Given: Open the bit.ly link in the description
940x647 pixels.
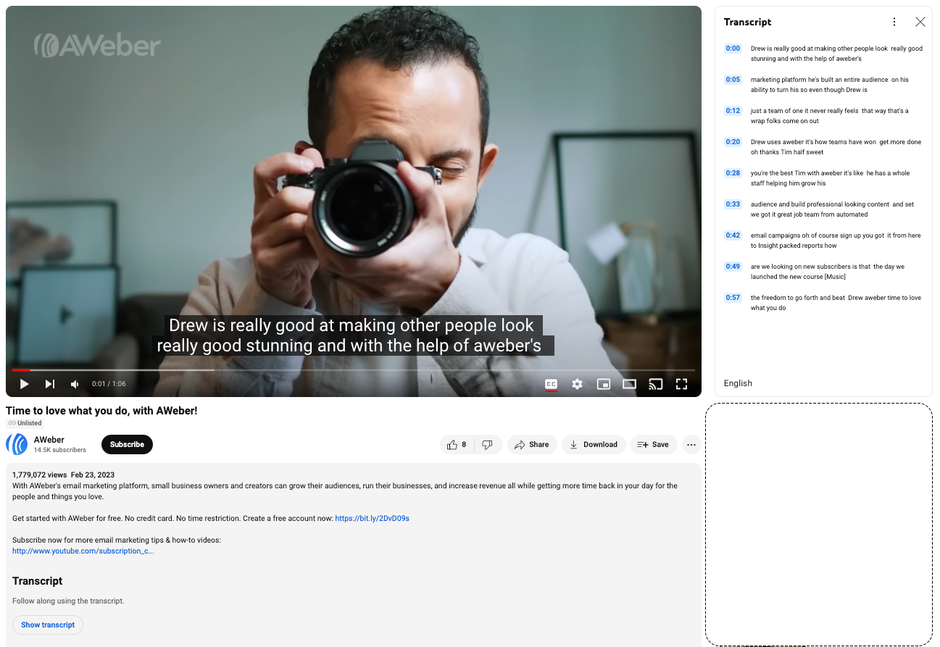Looking at the screenshot, I should point(372,518).
